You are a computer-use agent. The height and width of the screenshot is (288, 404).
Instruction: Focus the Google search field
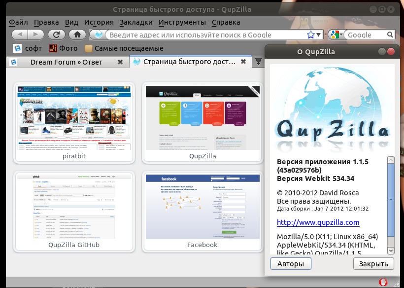click(366, 35)
